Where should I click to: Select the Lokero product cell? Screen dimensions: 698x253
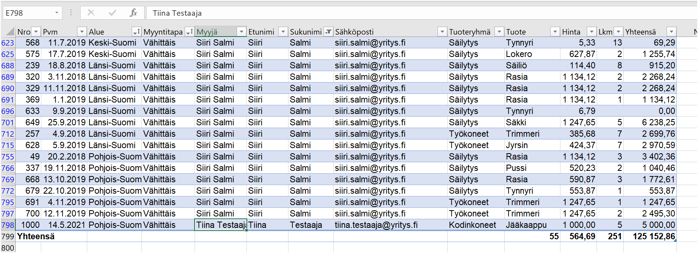point(533,54)
